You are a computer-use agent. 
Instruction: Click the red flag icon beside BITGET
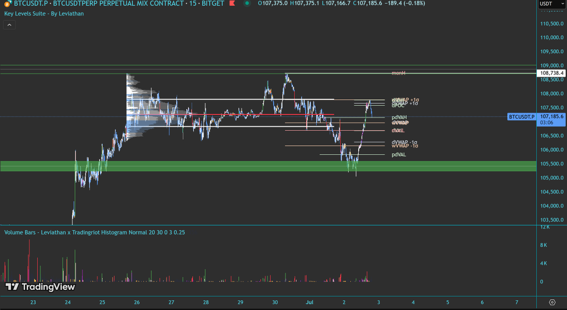[232, 4]
